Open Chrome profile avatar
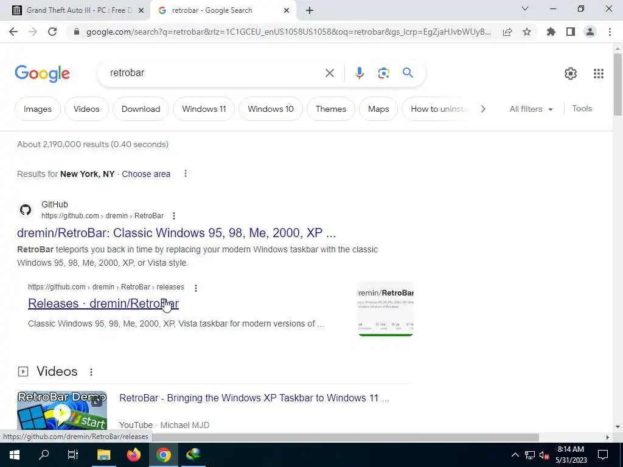Image resolution: width=623 pixels, height=467 pixels. coord(590,32)
